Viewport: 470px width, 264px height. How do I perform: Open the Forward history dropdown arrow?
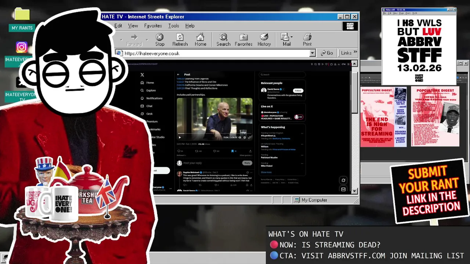147,40
